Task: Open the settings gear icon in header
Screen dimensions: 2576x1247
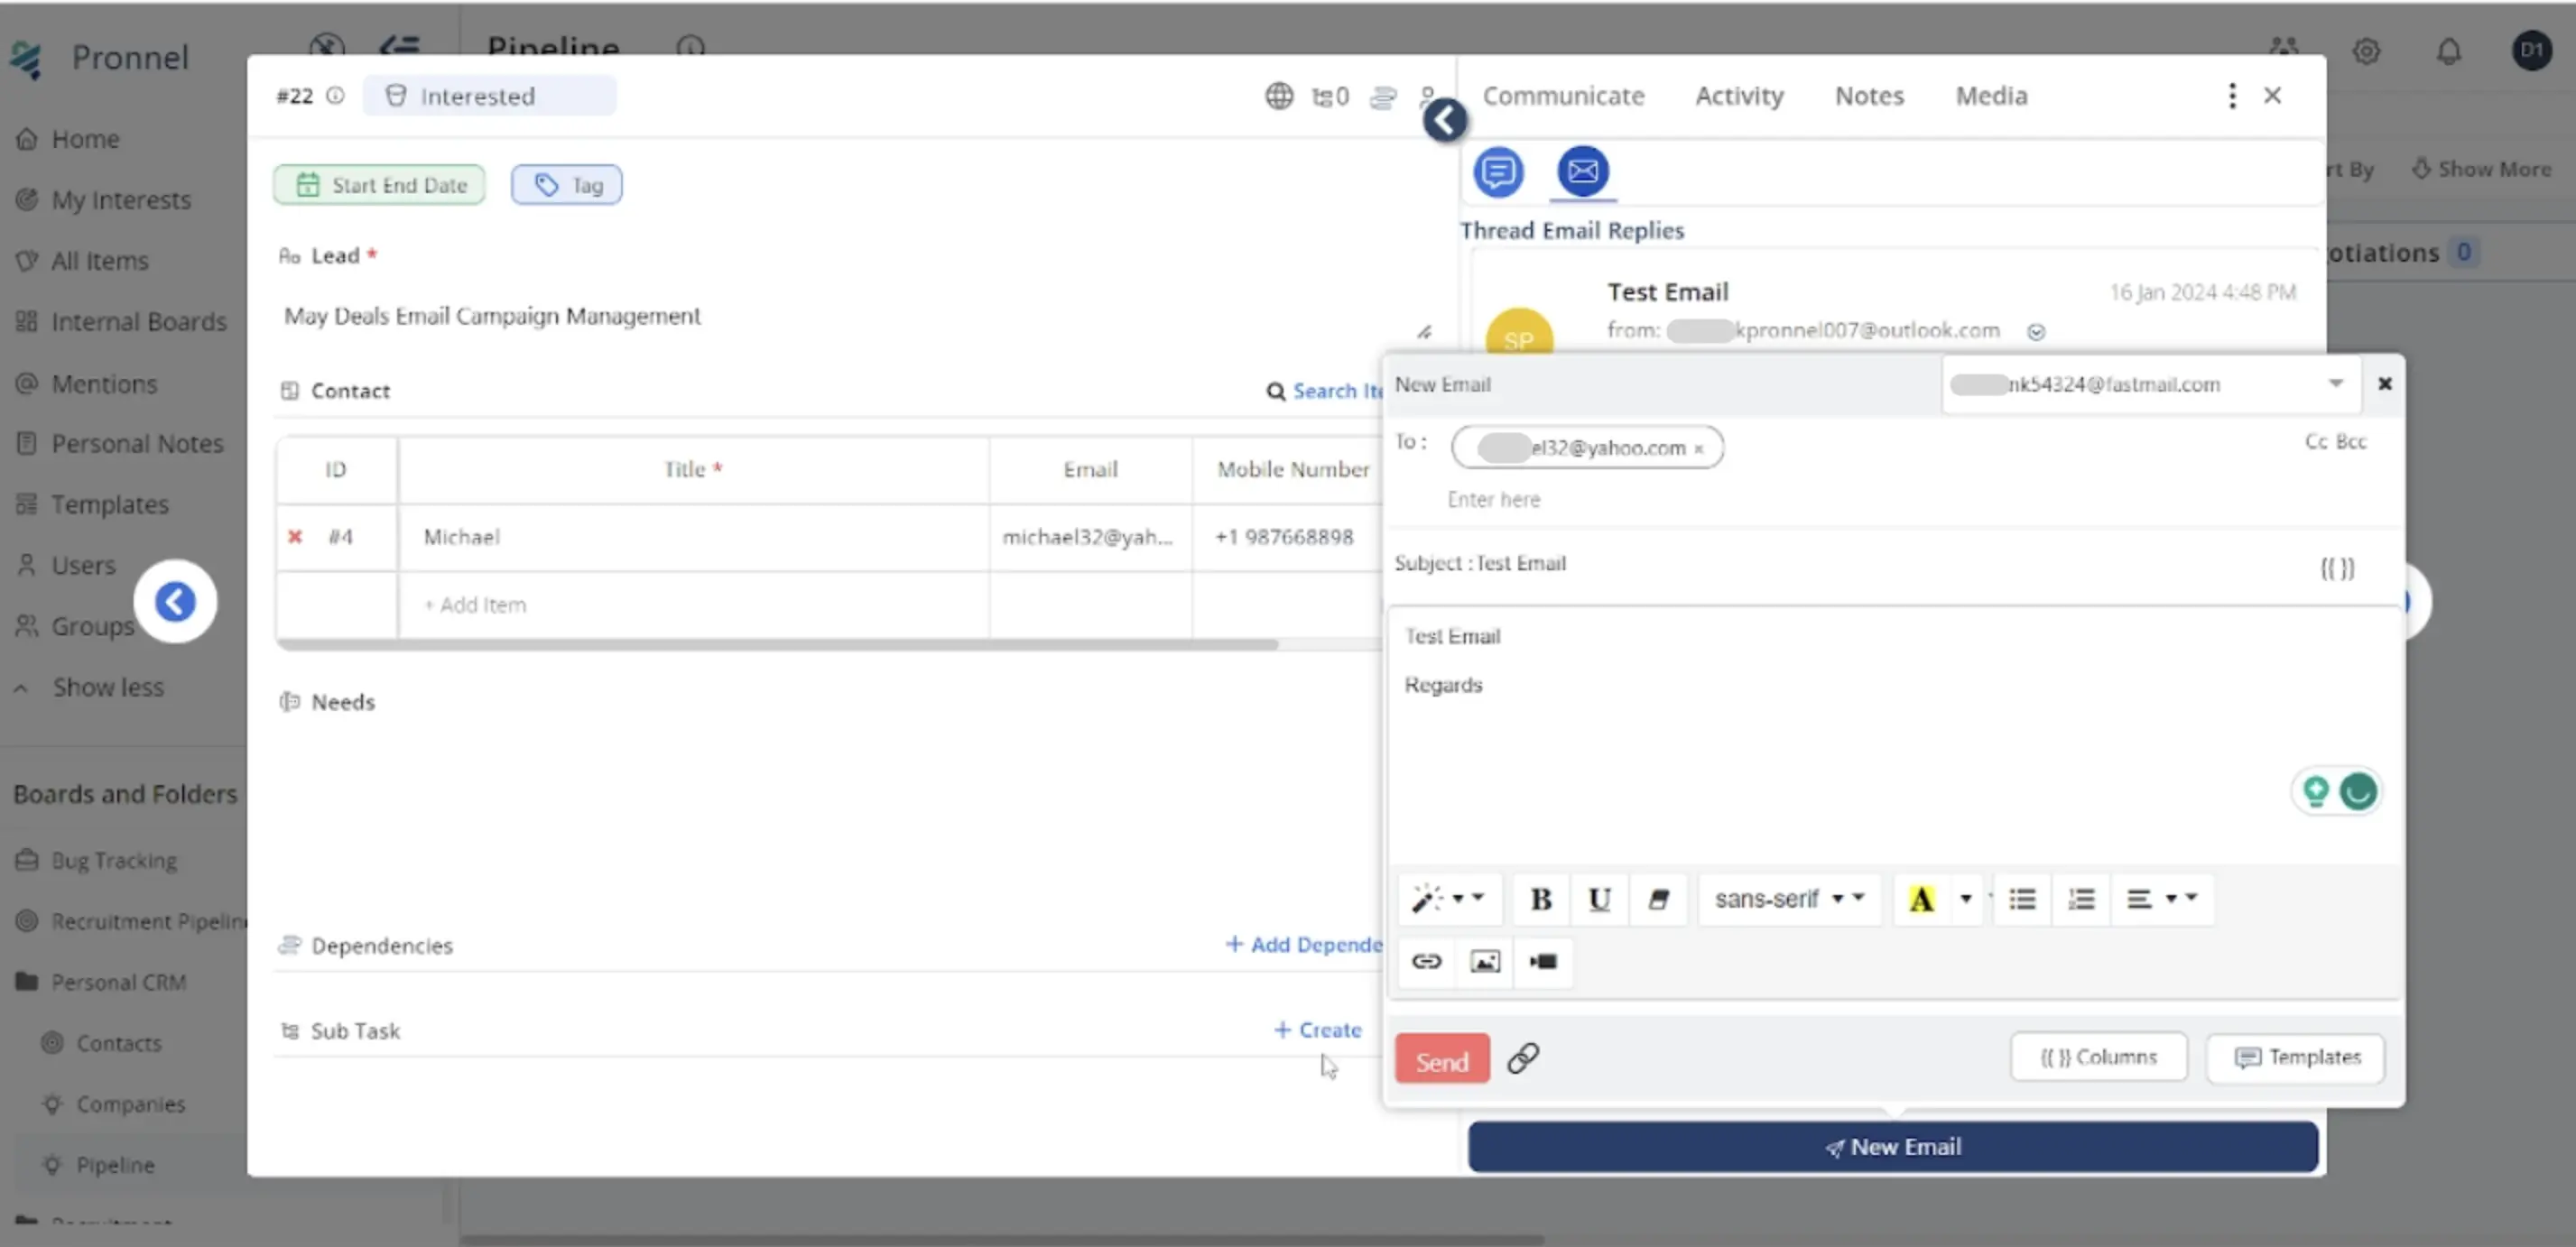Action: (2366, 51)
